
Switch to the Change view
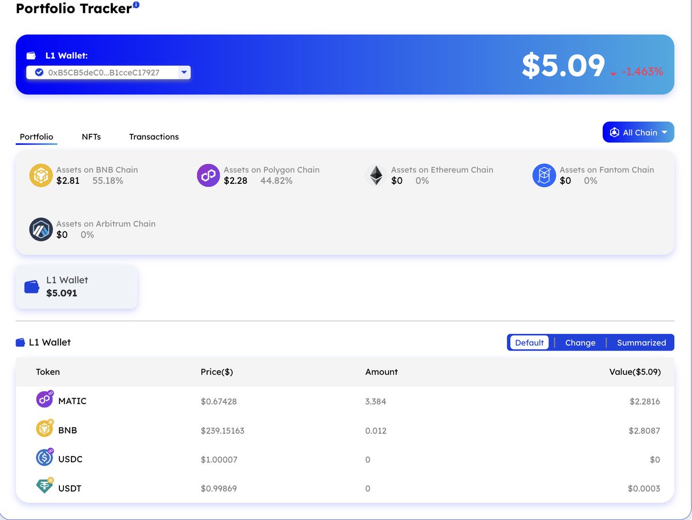[580, 342]
